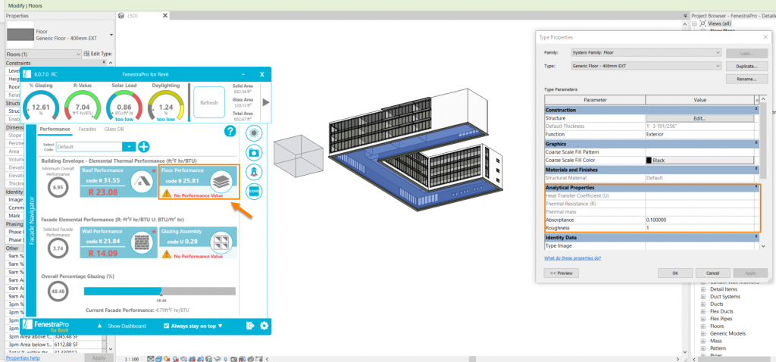Open FenestraPro settings gear icon

click(264, 326)
